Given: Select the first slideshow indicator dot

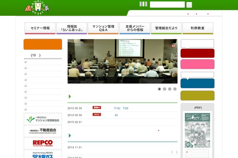Looking at the screenshot, I should [x=159, y=89].
